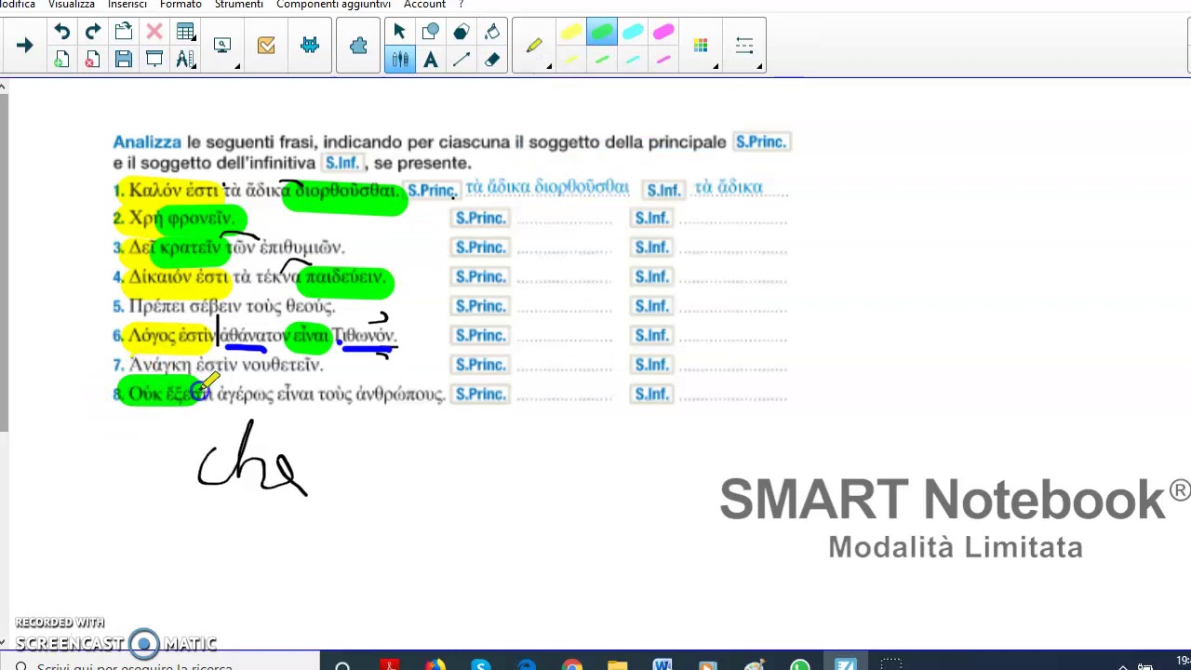Open the Formato menu
Image resolution: width=1191 pixels, height=670 pixels.
[x=181, y=5]
